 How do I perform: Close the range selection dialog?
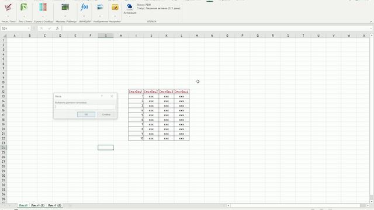pyautogui.click(x=112, y=96)
